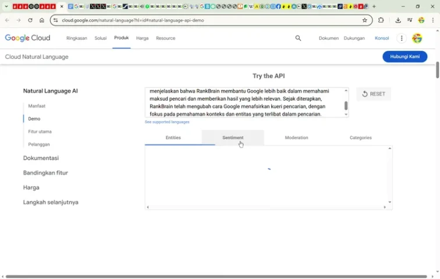Switch to the Categories tab
Viewport: 440px width, 279px height.
[361, 137]
